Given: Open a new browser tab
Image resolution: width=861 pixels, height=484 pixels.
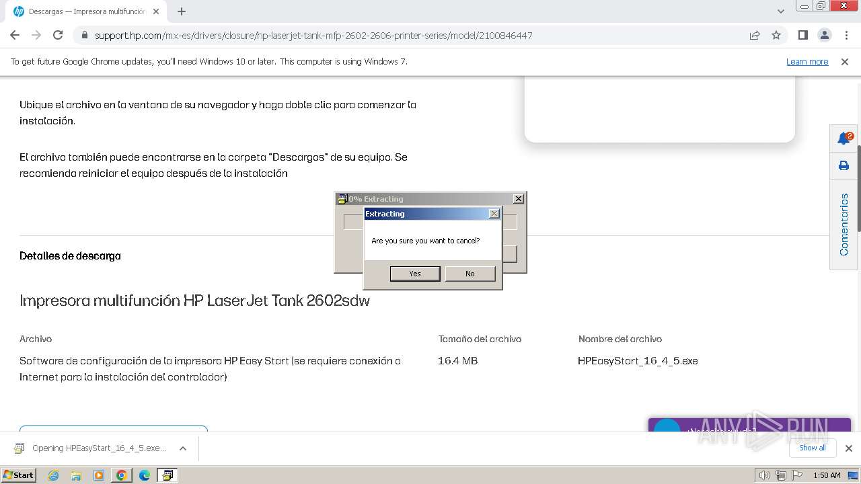Looking at the screenshot, I should click(182, 11).
